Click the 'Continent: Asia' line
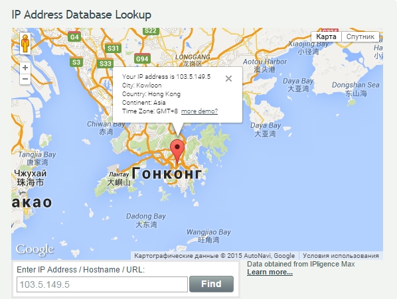 pyautogui.click(x=144, y=103)
